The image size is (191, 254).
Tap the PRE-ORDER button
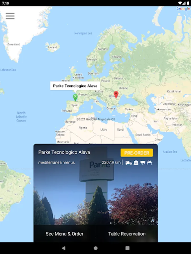click(x=137, y=153)
